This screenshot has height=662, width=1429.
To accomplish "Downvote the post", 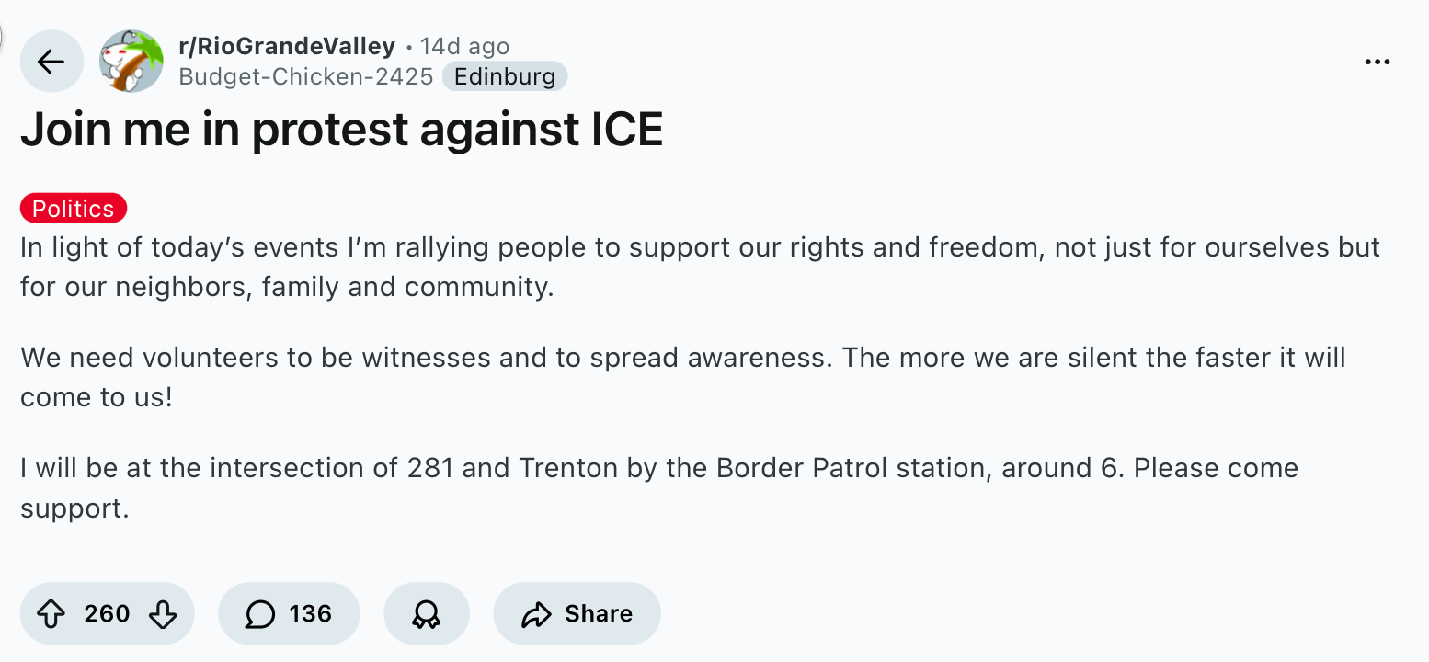I will coord(163,613).
